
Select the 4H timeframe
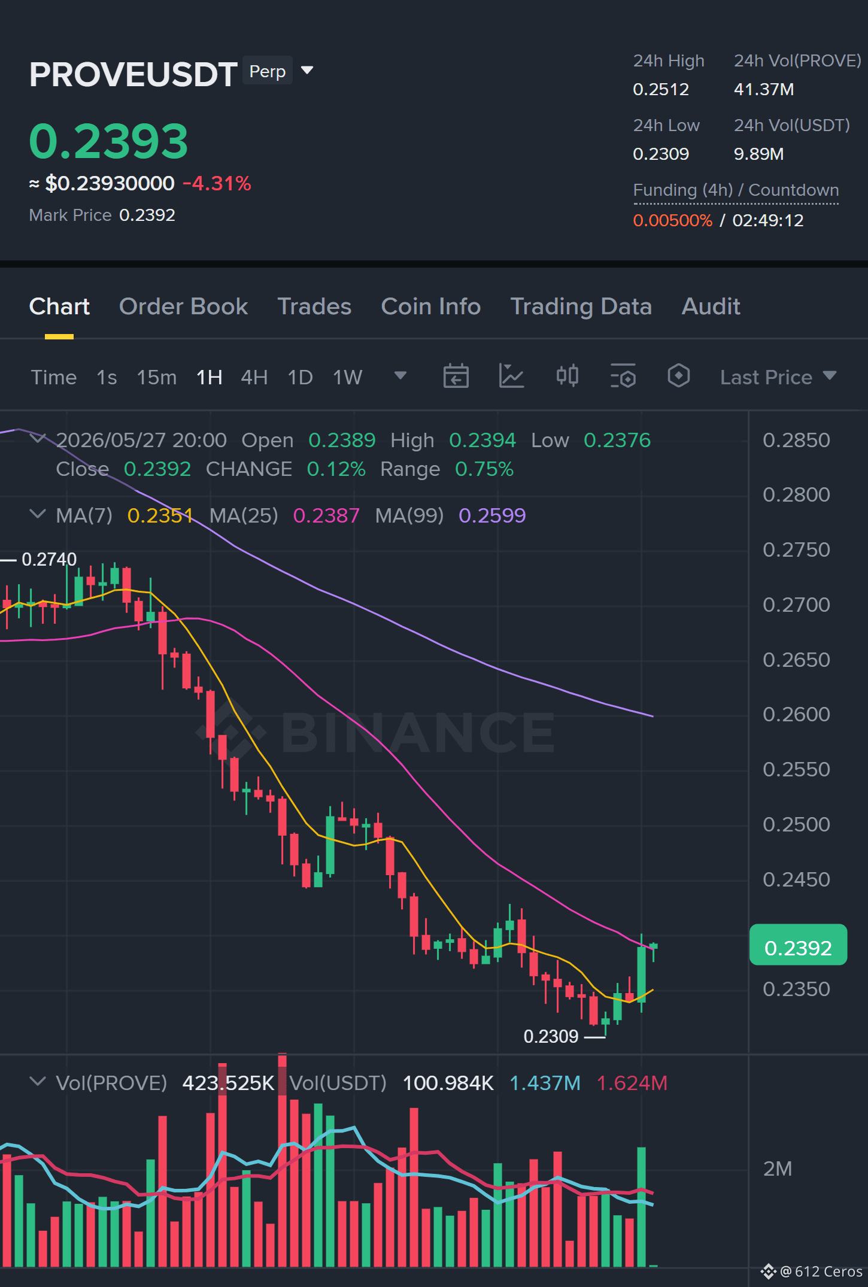(254, 377)
